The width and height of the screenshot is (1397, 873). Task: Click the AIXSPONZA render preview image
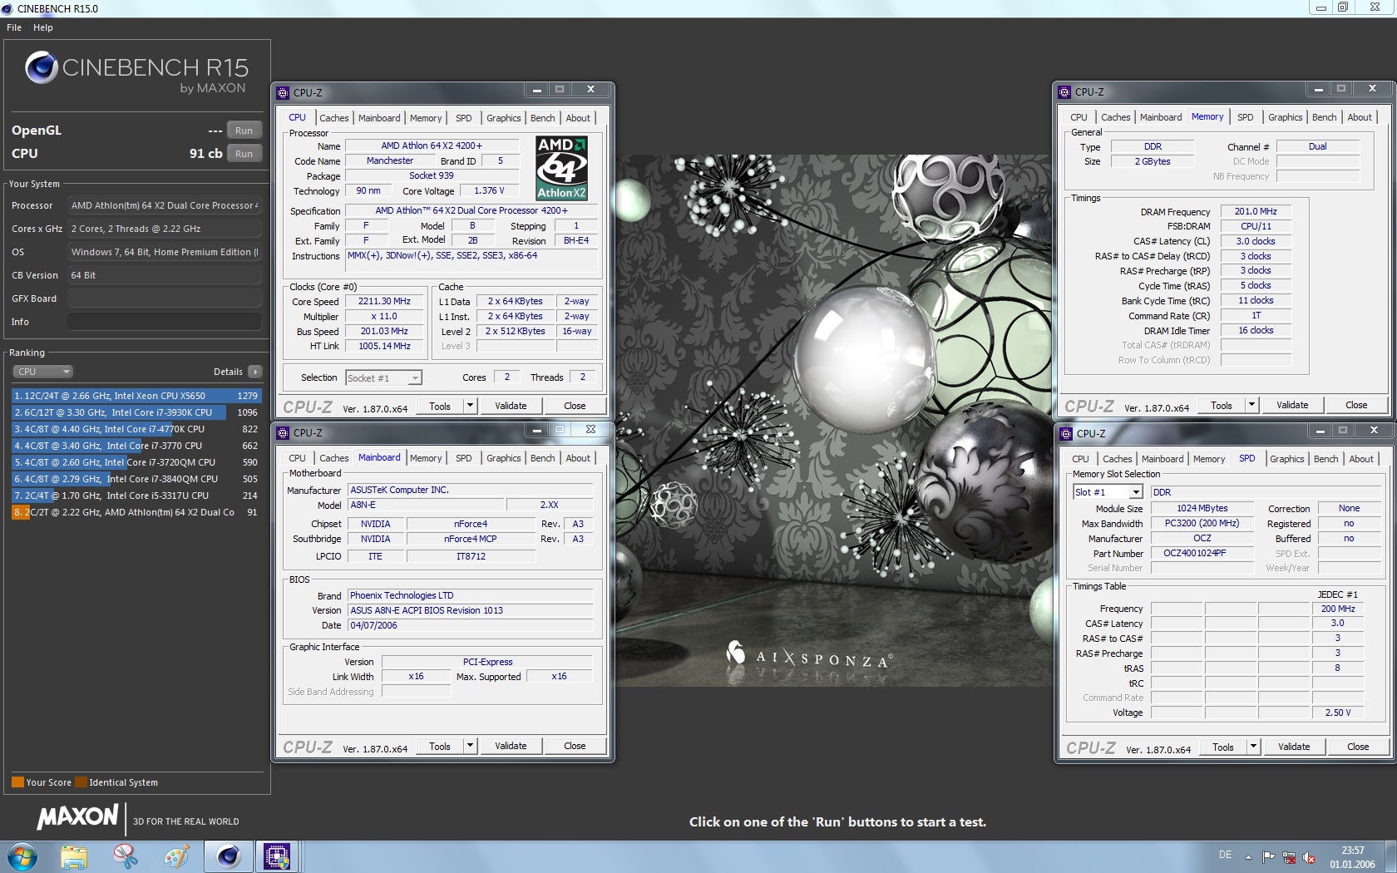click(834, 420)
